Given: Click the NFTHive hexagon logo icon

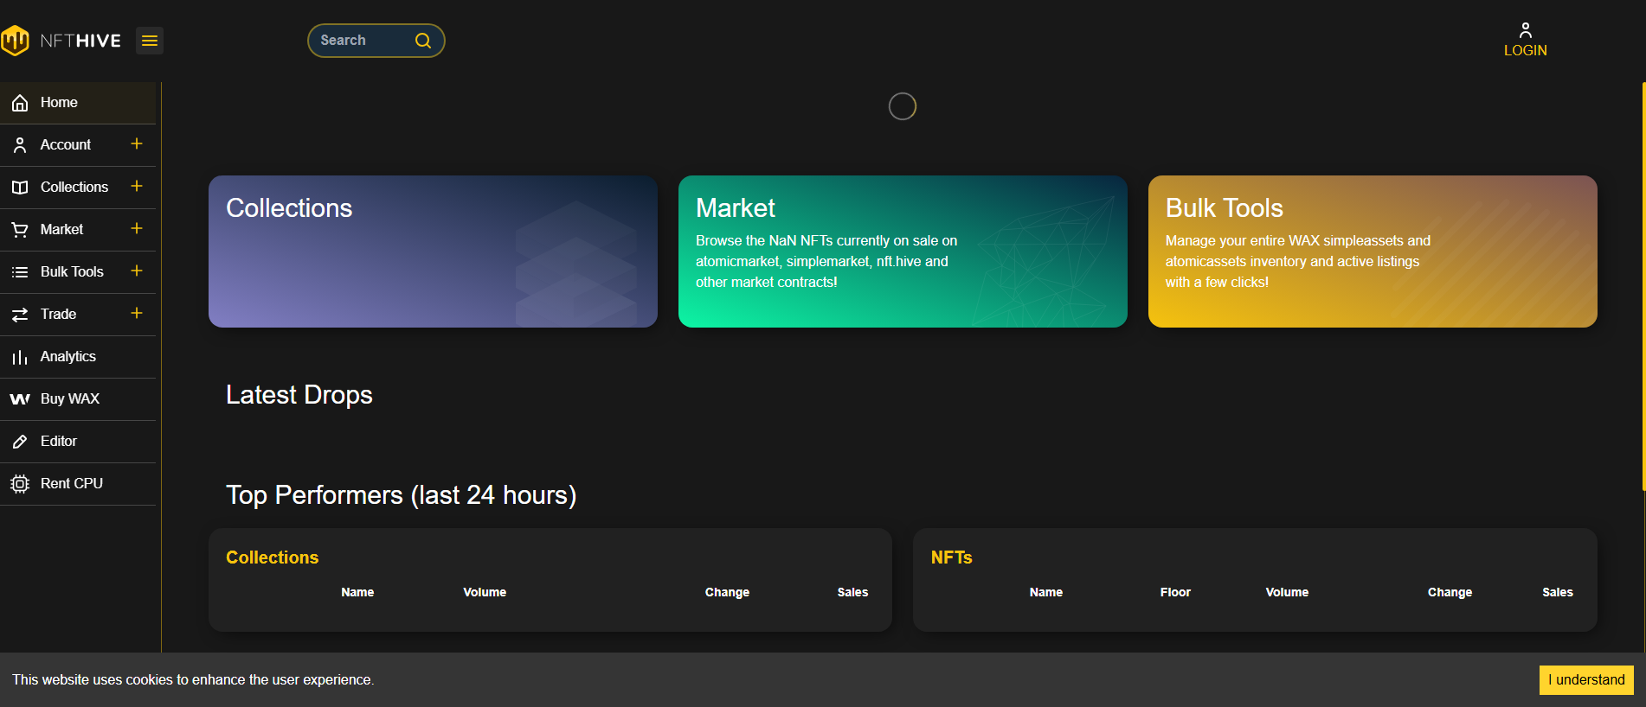Looking at the screenshot, I should coord(15,41).
